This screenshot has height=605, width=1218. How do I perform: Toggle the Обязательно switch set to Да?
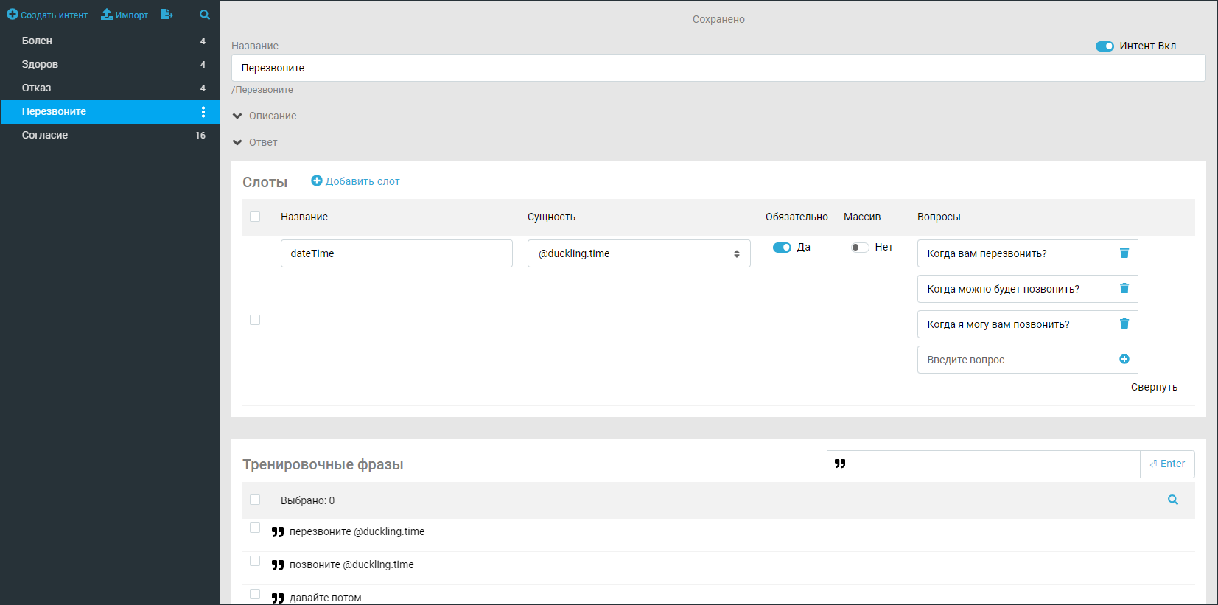click(x=782, y=248)
